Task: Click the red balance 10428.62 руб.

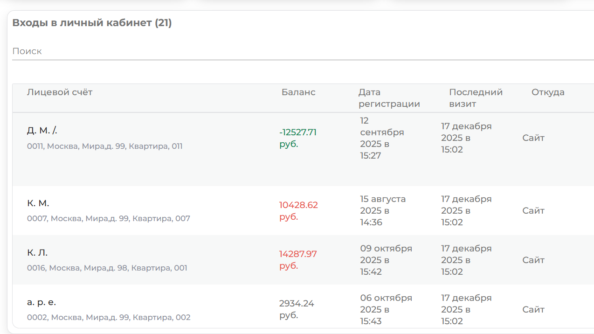Action: coord(298,211)
